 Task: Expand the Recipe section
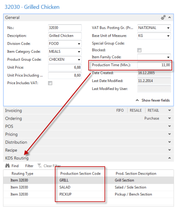tap(169, 150)
